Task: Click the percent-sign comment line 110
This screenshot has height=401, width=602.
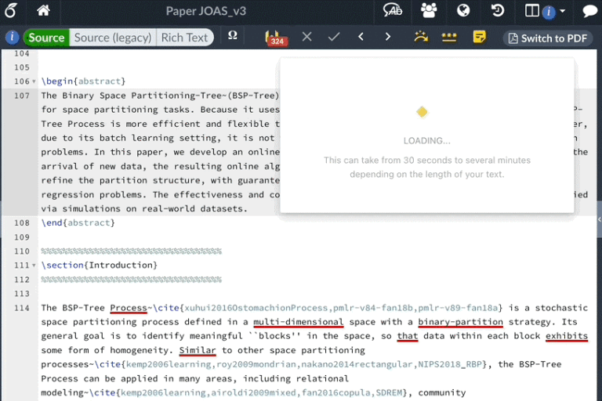Action: [132, 251]
